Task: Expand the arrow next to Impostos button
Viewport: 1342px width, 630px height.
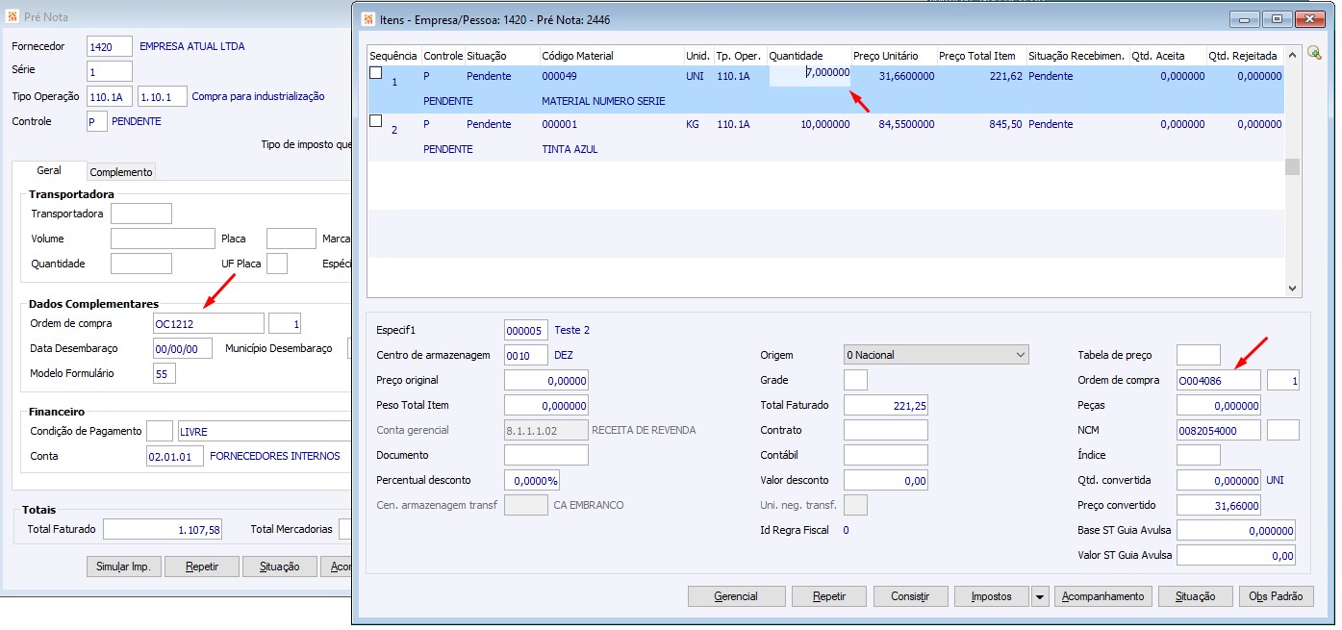Action: (1039, 597)
